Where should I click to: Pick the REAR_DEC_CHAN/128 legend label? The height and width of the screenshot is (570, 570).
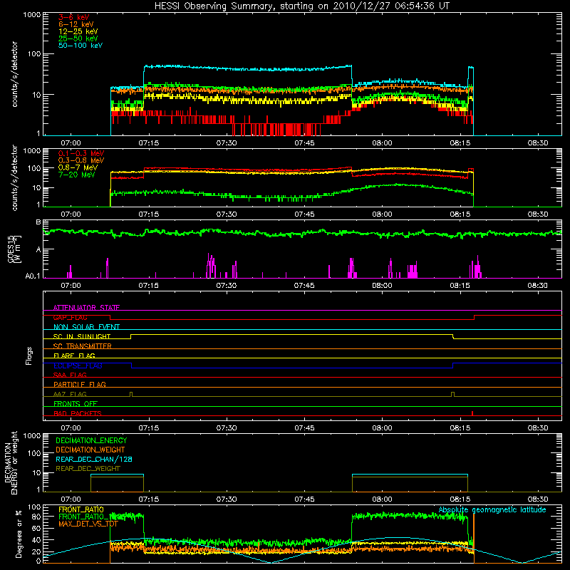pos(94,459)
